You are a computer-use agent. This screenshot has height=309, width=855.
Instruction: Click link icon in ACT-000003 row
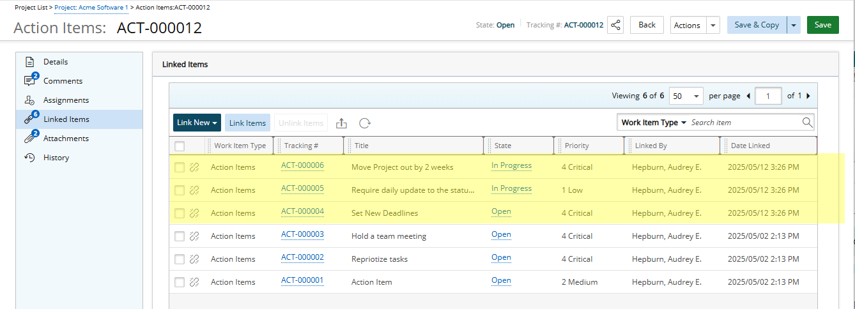pyautogui.click(x=195, y=236)
